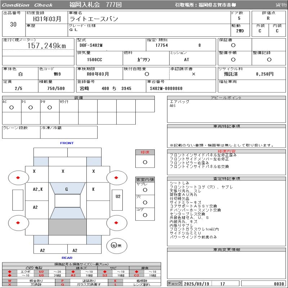The width and height of the screenshot is (288, 288).
Task: Click the chassis number S402M-0080860
Action: tap(166, 88)
